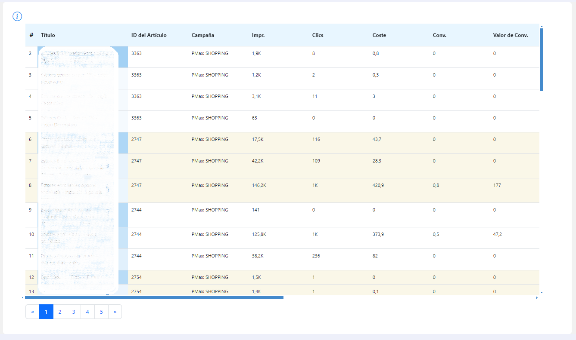The image size is (576, 340).
Task: Click the vertical scrollbar thumb
Action: [x=542, y=60]
